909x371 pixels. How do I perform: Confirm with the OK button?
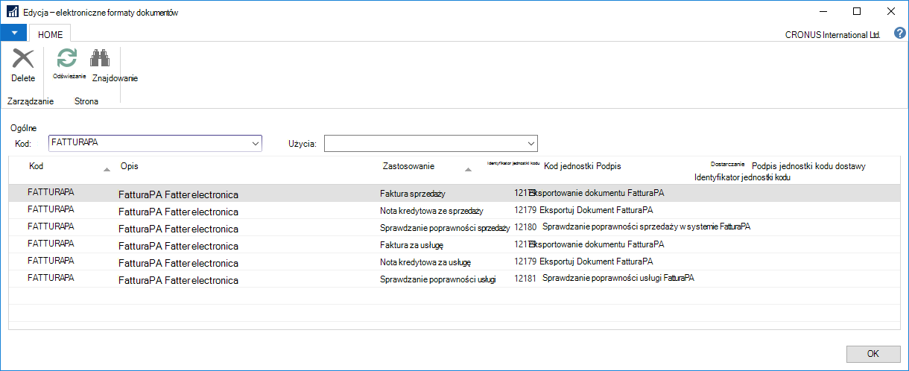[x=873, y=353]
